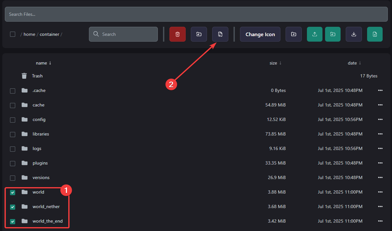Go to the container breadcrumb link

[49, 34]
